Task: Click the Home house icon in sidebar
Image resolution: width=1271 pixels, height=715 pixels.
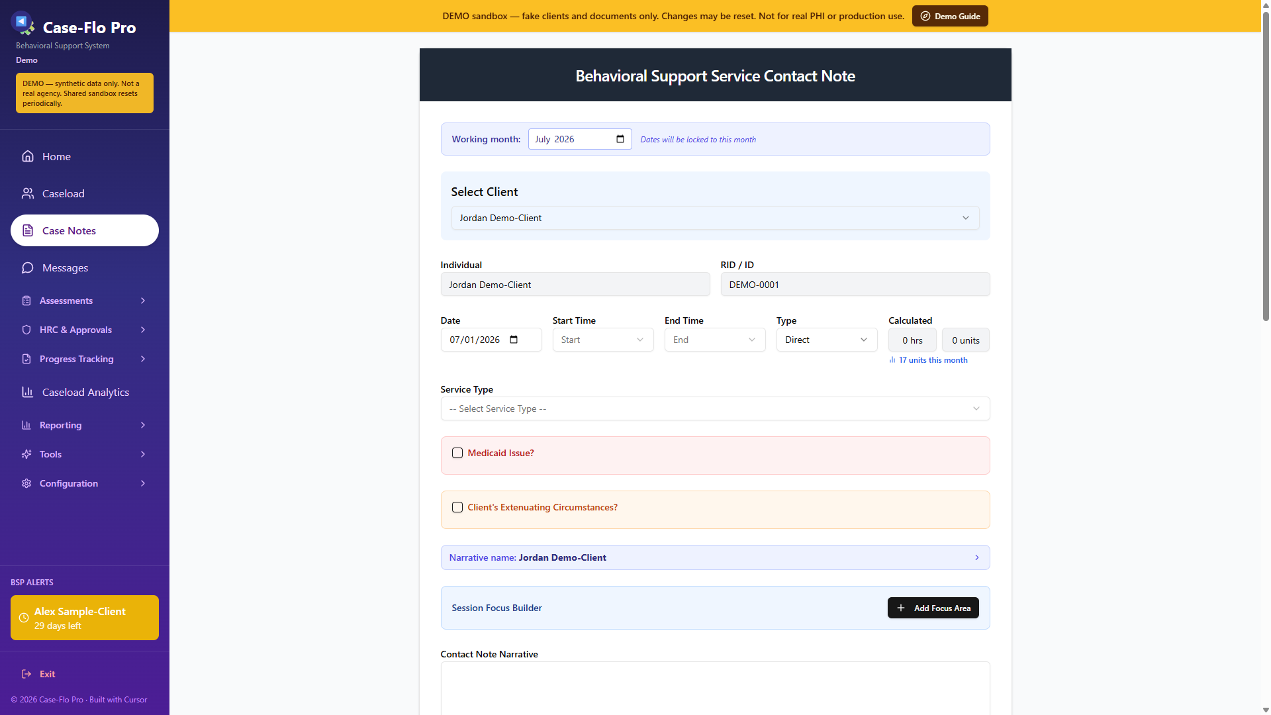Action: coord(27,156)
